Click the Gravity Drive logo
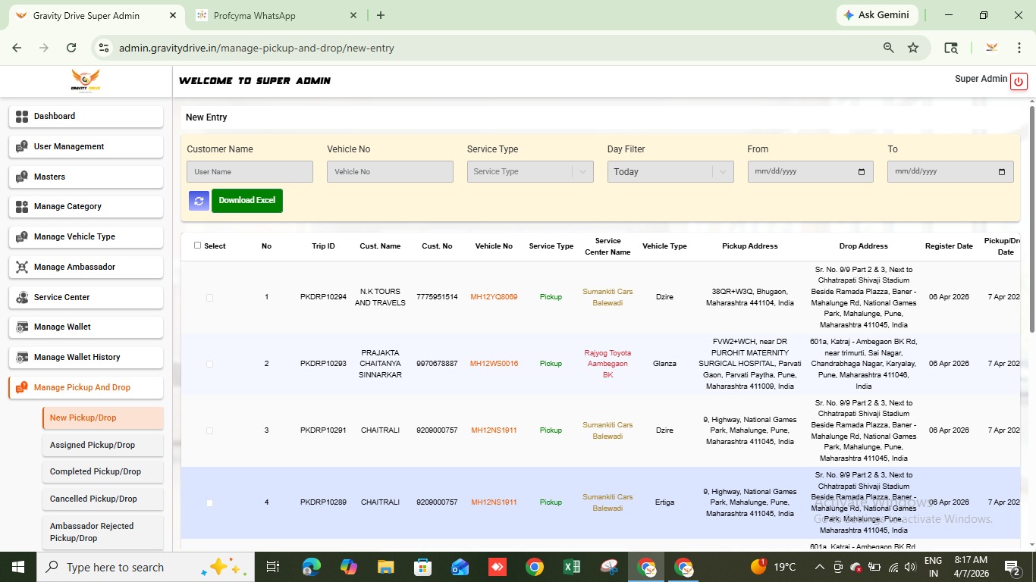The width and height of the screenshot is (1036, 582). 86,80
